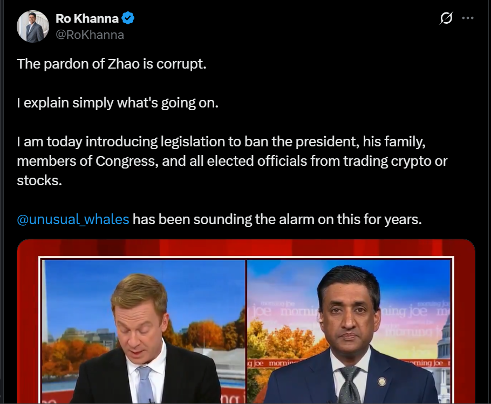Click the 'I am today introducing legislation' line
The height and width of the screenshot is (404, 491).
pos(221,142)
